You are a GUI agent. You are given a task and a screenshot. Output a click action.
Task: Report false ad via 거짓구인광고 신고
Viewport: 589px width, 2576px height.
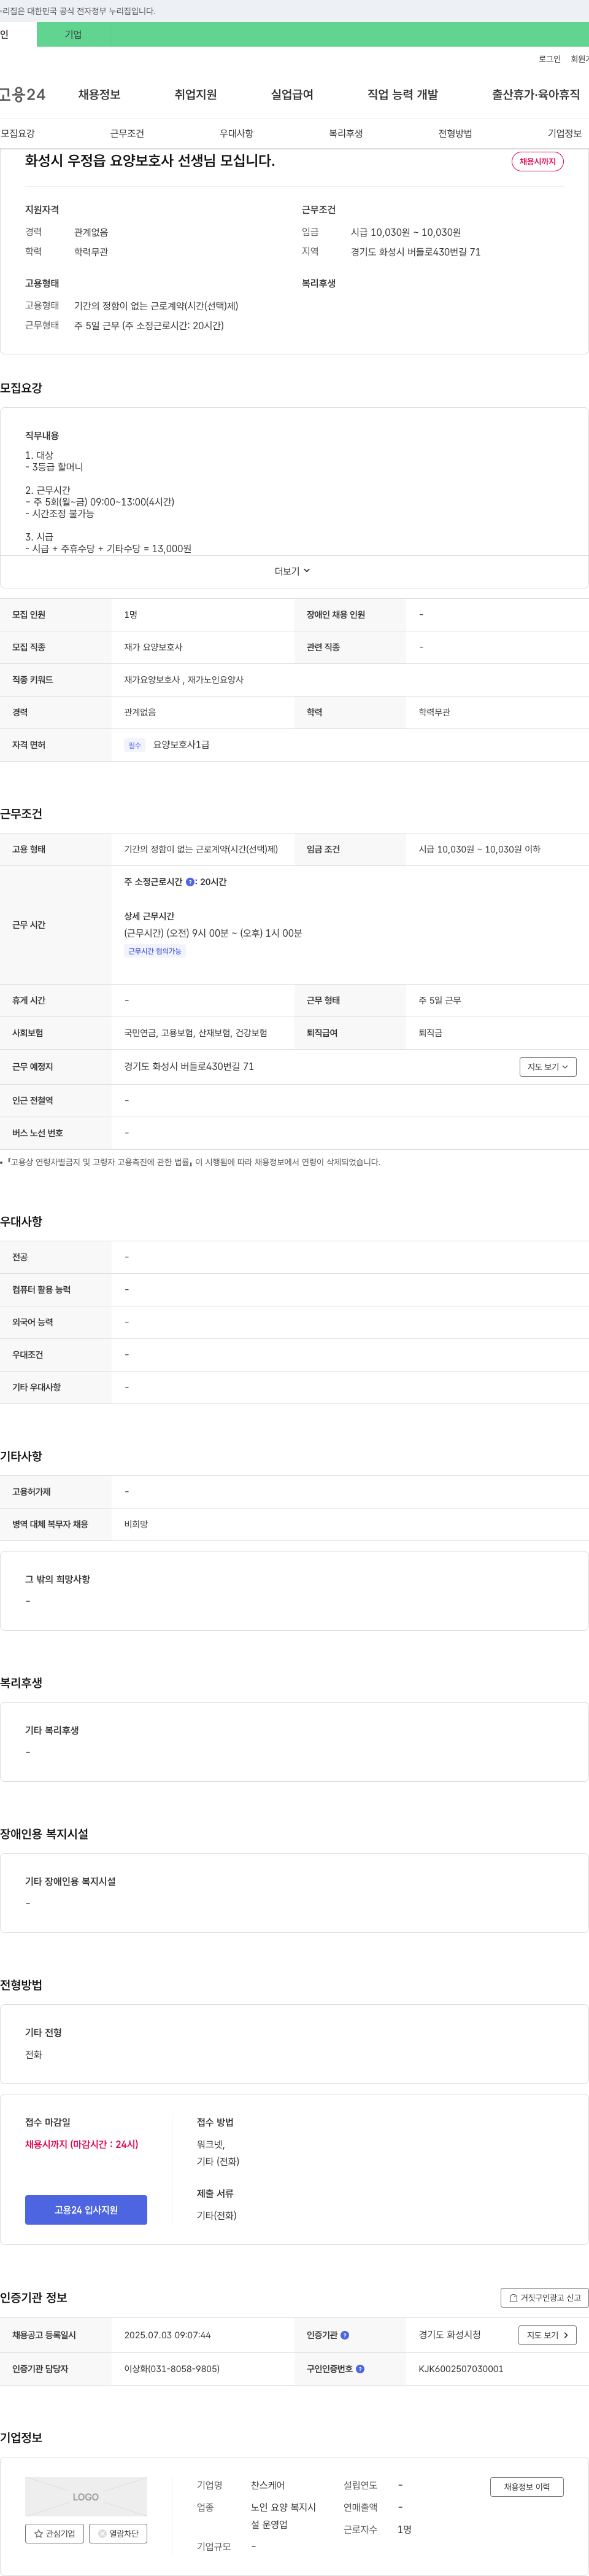click(544, 2298)
